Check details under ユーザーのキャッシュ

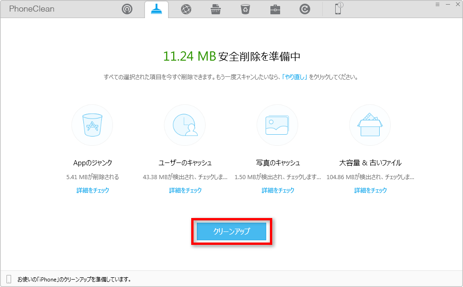tap(186, 190)
